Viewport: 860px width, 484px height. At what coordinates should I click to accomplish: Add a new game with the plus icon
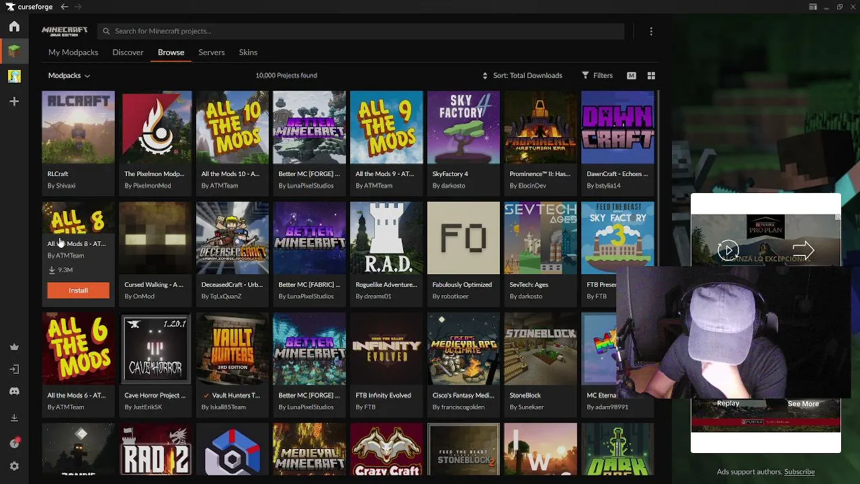click(x=14, y=102)
